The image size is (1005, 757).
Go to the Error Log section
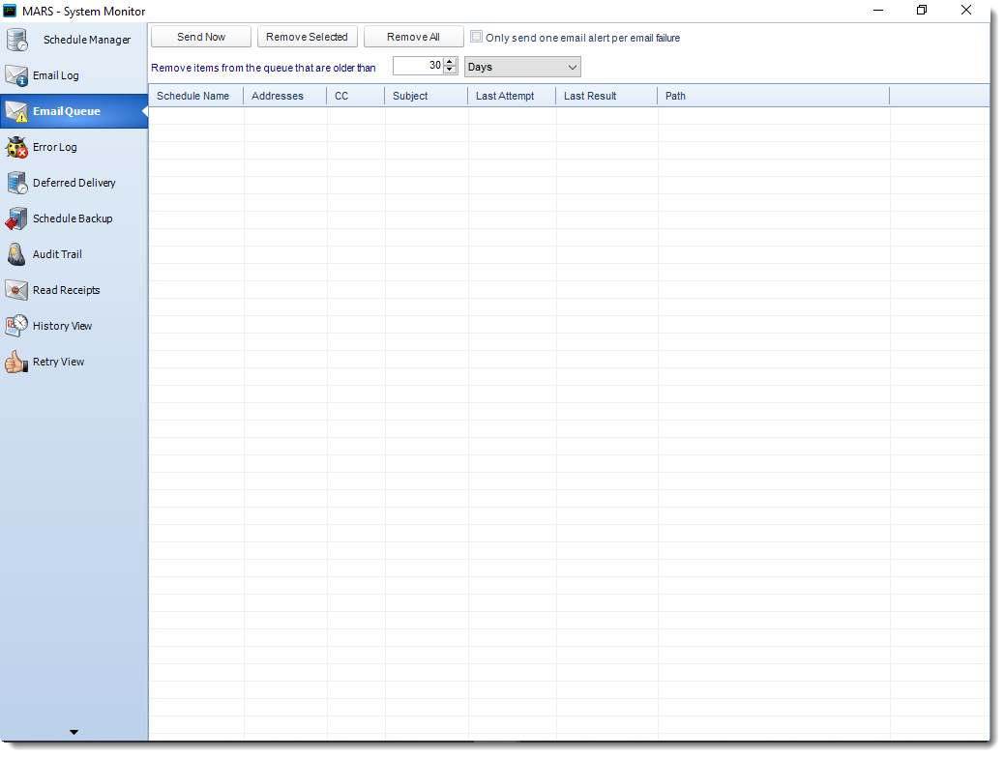point(55,147)
